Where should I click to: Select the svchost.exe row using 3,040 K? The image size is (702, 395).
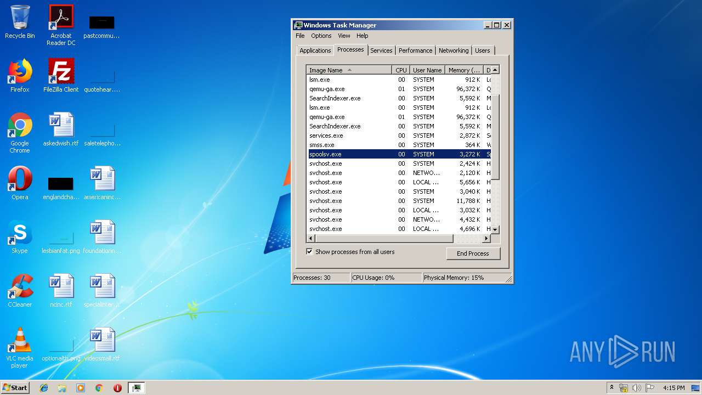coord(399,191)
